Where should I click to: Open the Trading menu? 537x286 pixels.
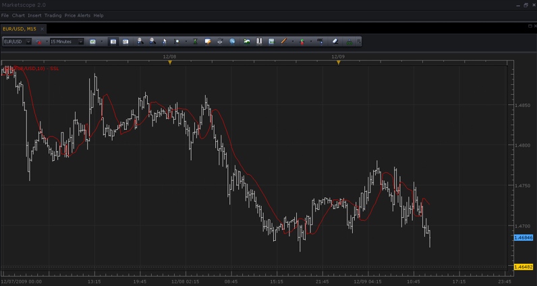pyautogui.click(x=53, y=15)
